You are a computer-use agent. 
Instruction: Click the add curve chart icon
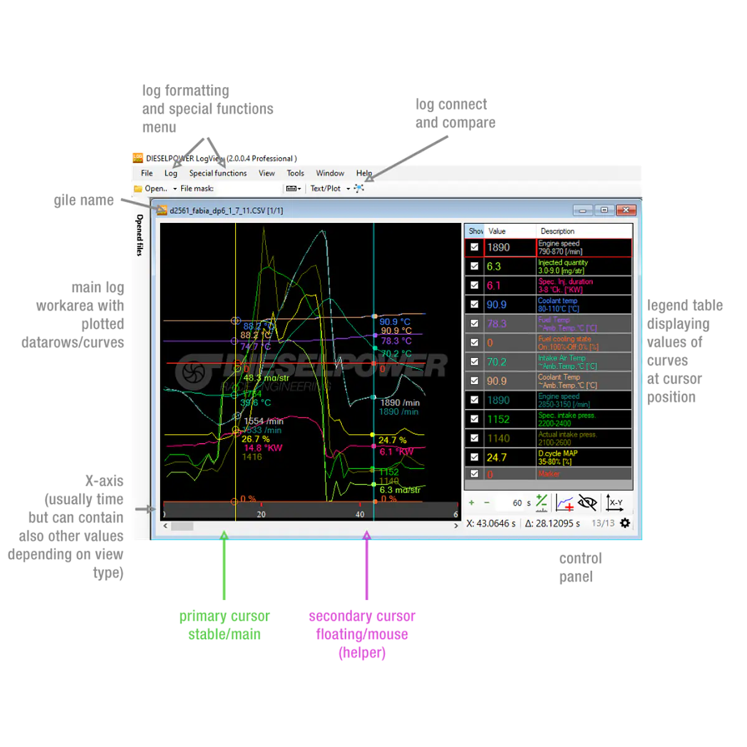coord(565,502)
